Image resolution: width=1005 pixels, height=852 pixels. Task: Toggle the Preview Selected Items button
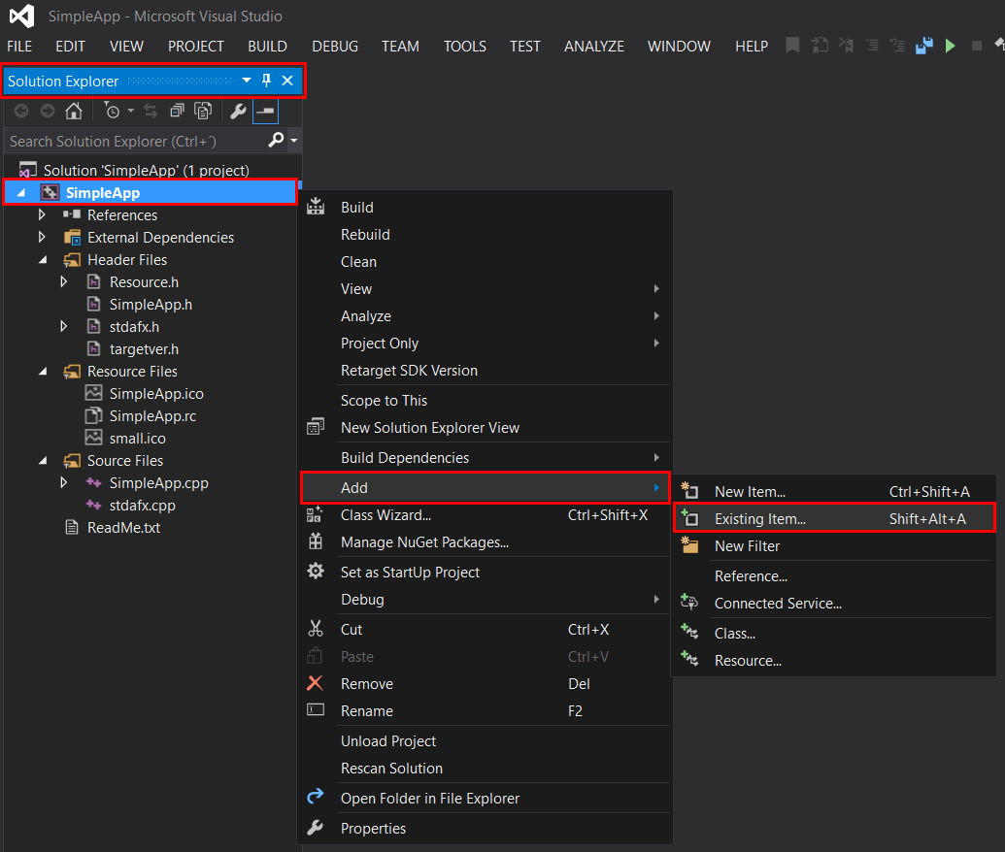(x=265, y=111)
